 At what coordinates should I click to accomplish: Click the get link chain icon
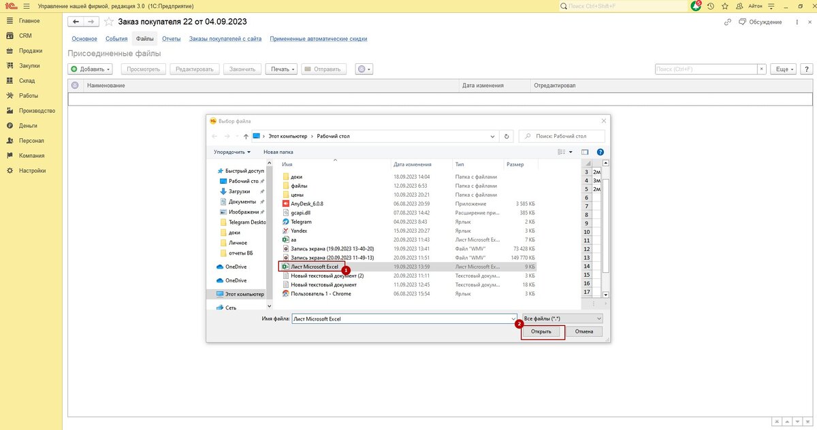[728, 22]
